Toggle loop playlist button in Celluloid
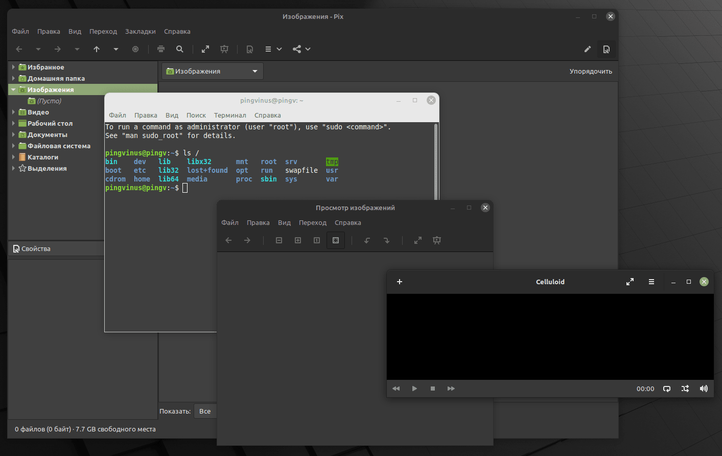The image size is (722, 456). point(667,389)
